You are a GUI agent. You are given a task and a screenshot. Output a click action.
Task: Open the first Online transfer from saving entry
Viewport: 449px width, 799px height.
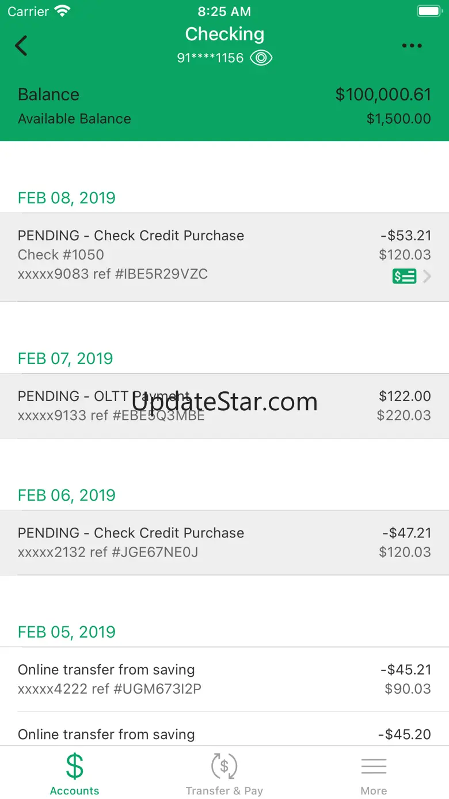pos(224,679)
